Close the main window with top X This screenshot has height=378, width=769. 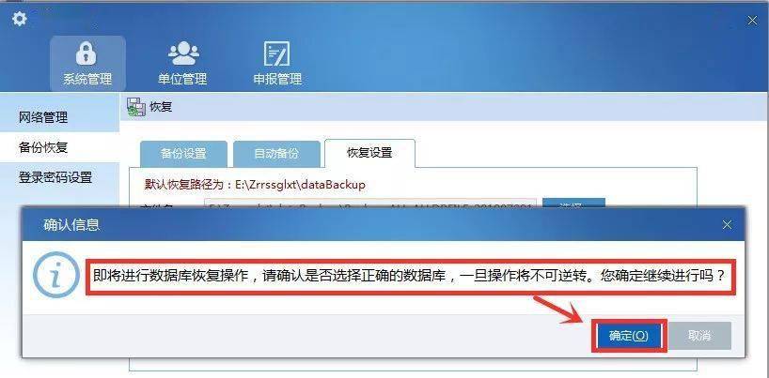pyautogui.click(x=752, y=21)
